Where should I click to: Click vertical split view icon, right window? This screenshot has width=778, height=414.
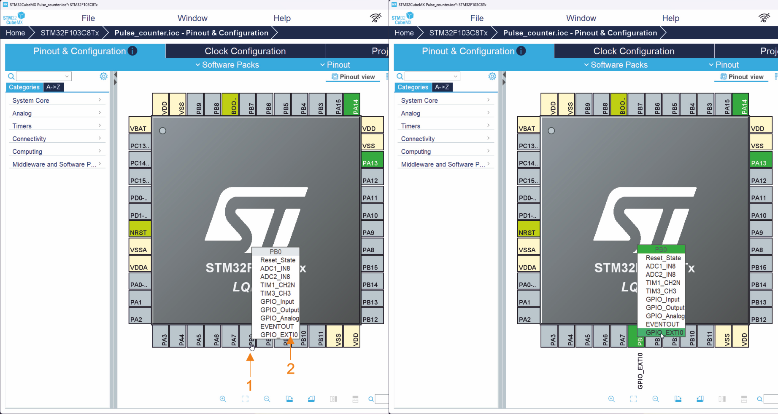click(x=722, y=399)
